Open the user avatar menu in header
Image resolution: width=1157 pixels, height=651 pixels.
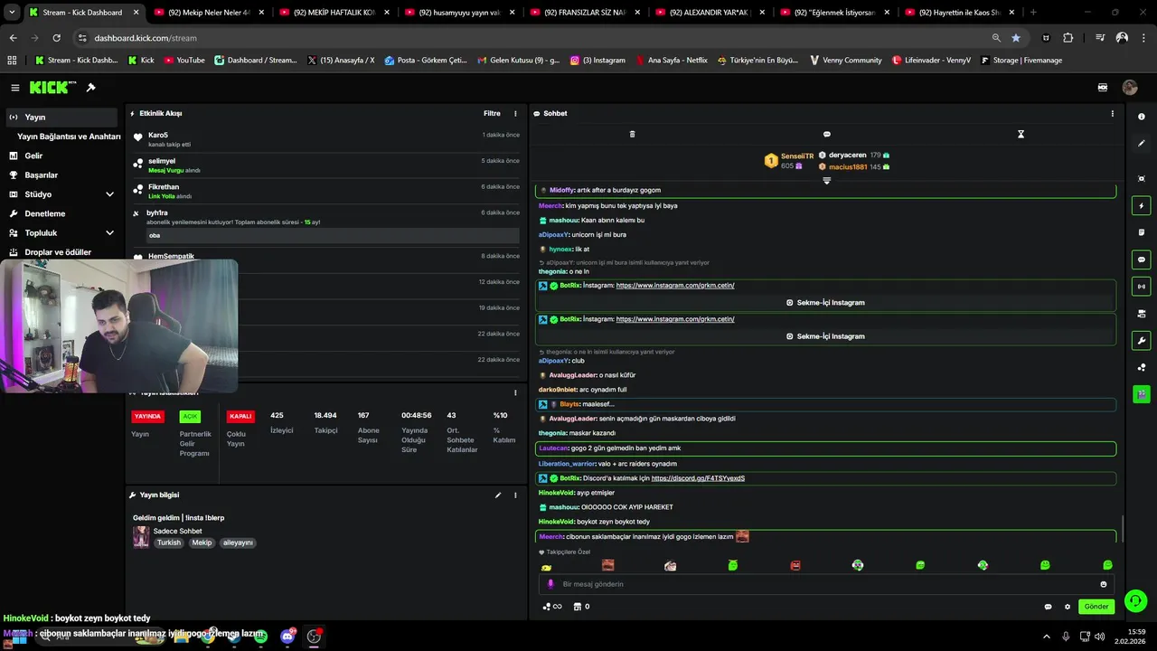pos(1130,88)
